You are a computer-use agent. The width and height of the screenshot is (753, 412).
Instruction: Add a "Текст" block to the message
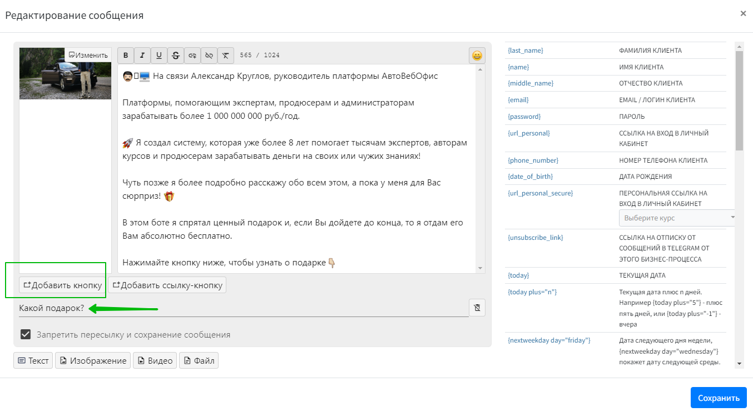[x=33, y=361]
